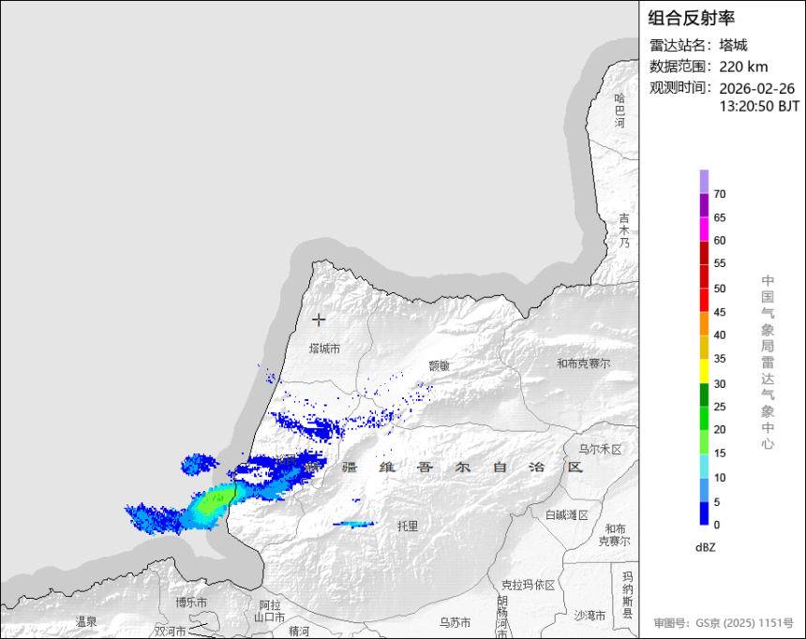Click the 温泉 map label

tap(86, 621)
